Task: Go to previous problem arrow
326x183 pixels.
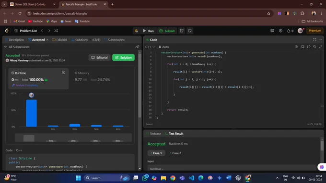Action: [42, 31]
